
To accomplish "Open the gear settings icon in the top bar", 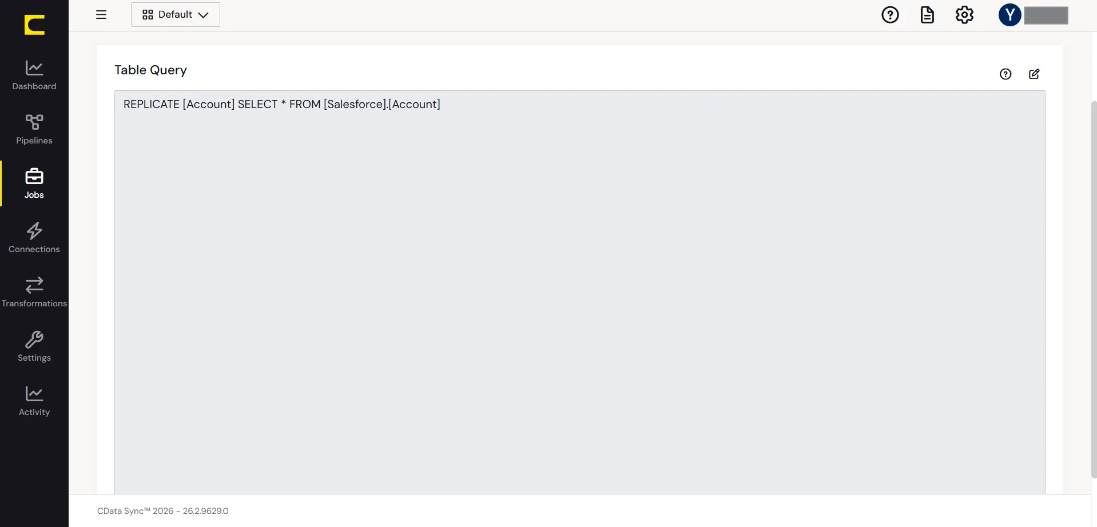I will 964,15.
